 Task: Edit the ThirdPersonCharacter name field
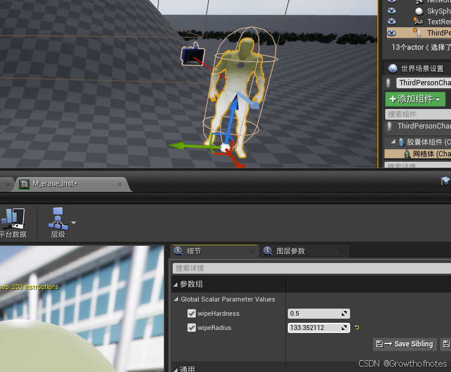[423, 83]
